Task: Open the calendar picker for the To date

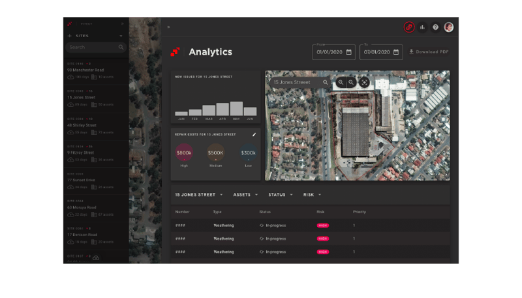Action: 396,52
